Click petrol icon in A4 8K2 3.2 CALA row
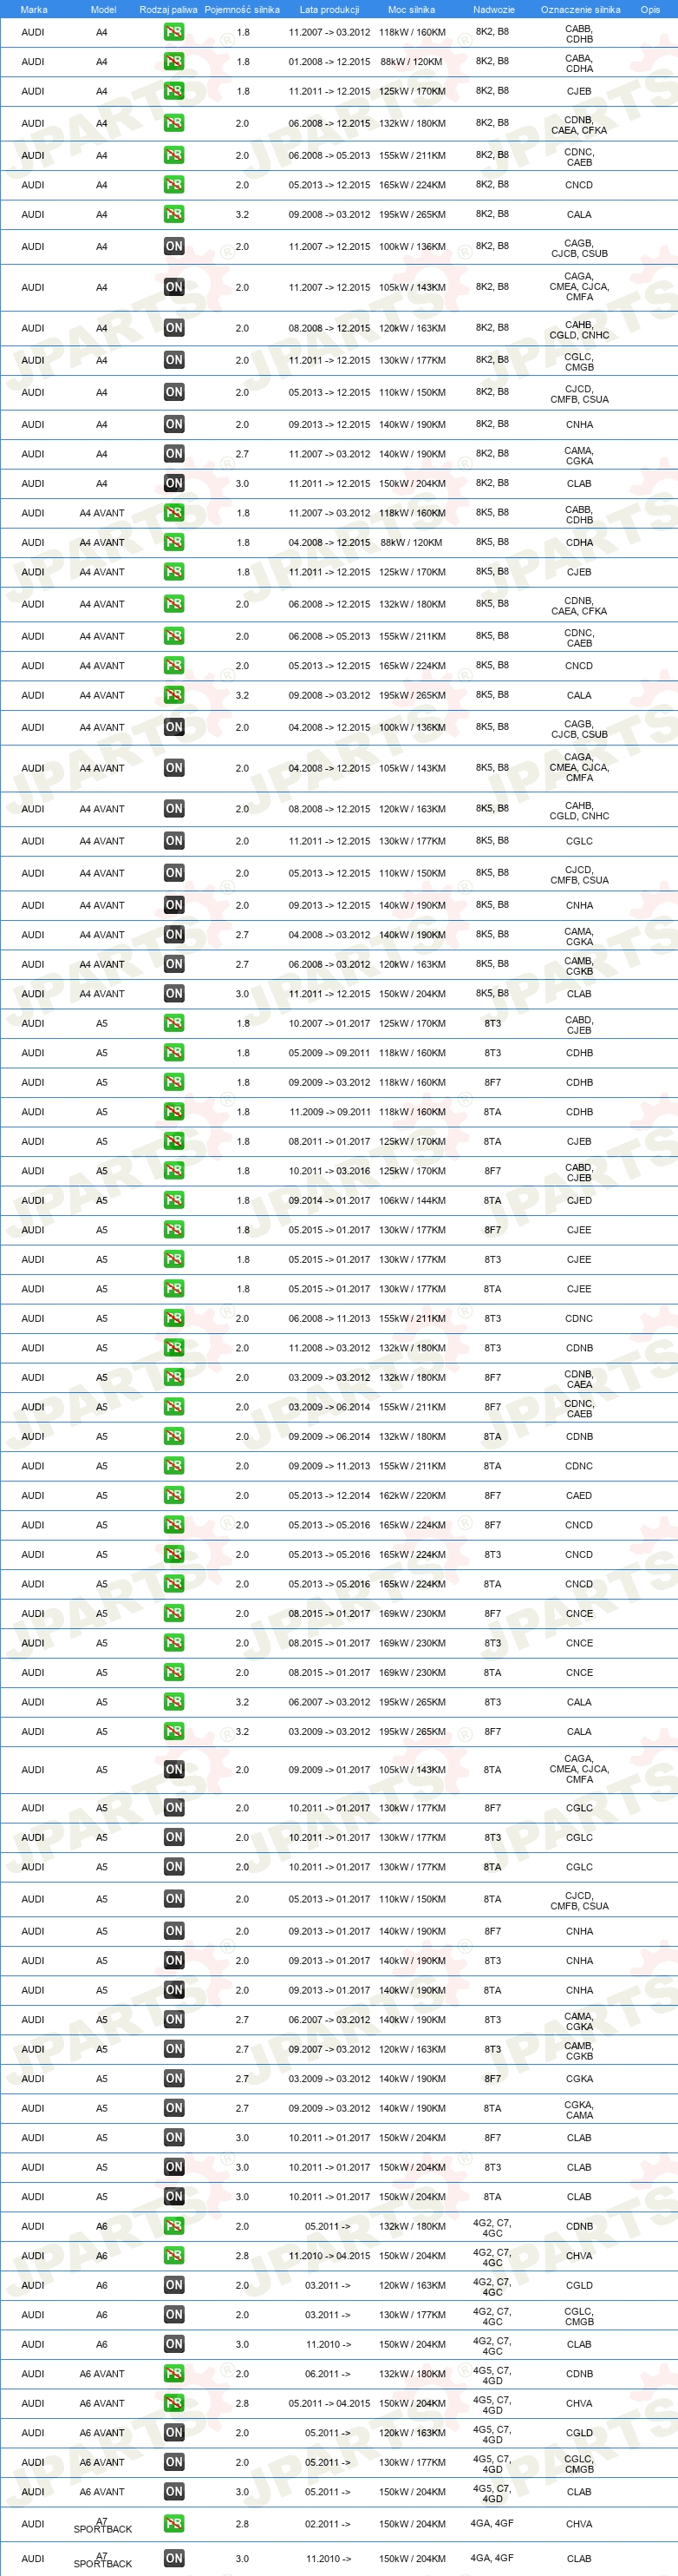This screenshot has width=678, height=2576. coord(173,215)
